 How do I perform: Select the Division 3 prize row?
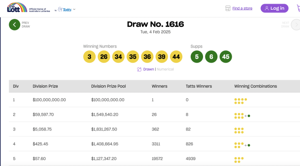[155, 129]
